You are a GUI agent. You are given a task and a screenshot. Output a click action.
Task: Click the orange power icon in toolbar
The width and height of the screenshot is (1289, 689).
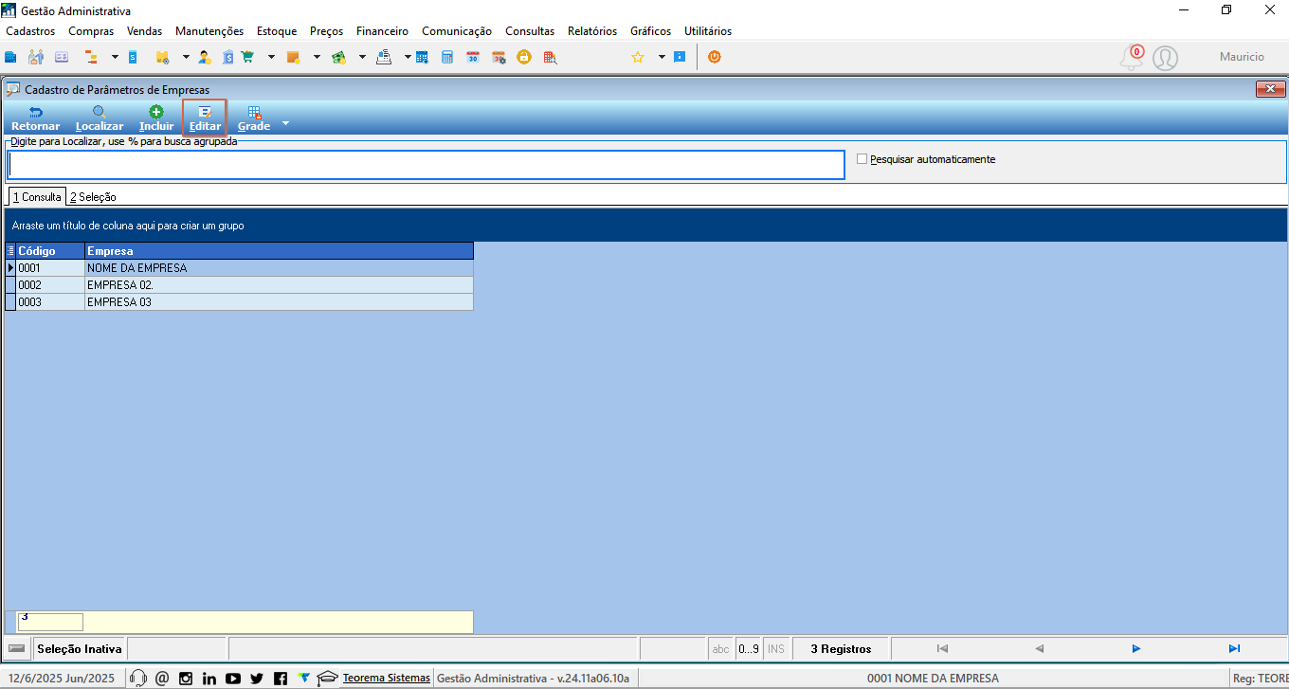[715, 57]
